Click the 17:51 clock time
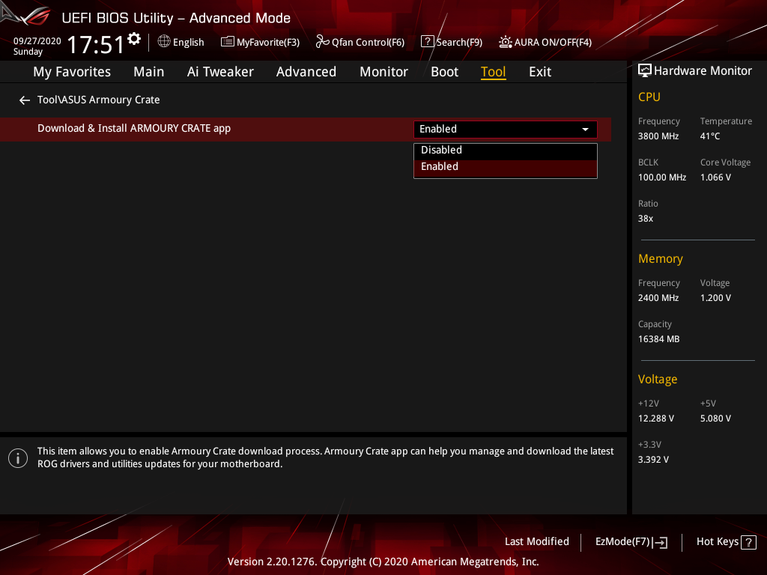This screenshot has width=767, height=575. click(96, 44)
